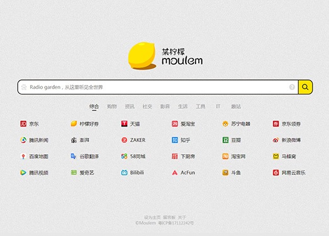329x236 pixels.
Task: Switch to the 生活 category tab
Action: coord(183,106)
